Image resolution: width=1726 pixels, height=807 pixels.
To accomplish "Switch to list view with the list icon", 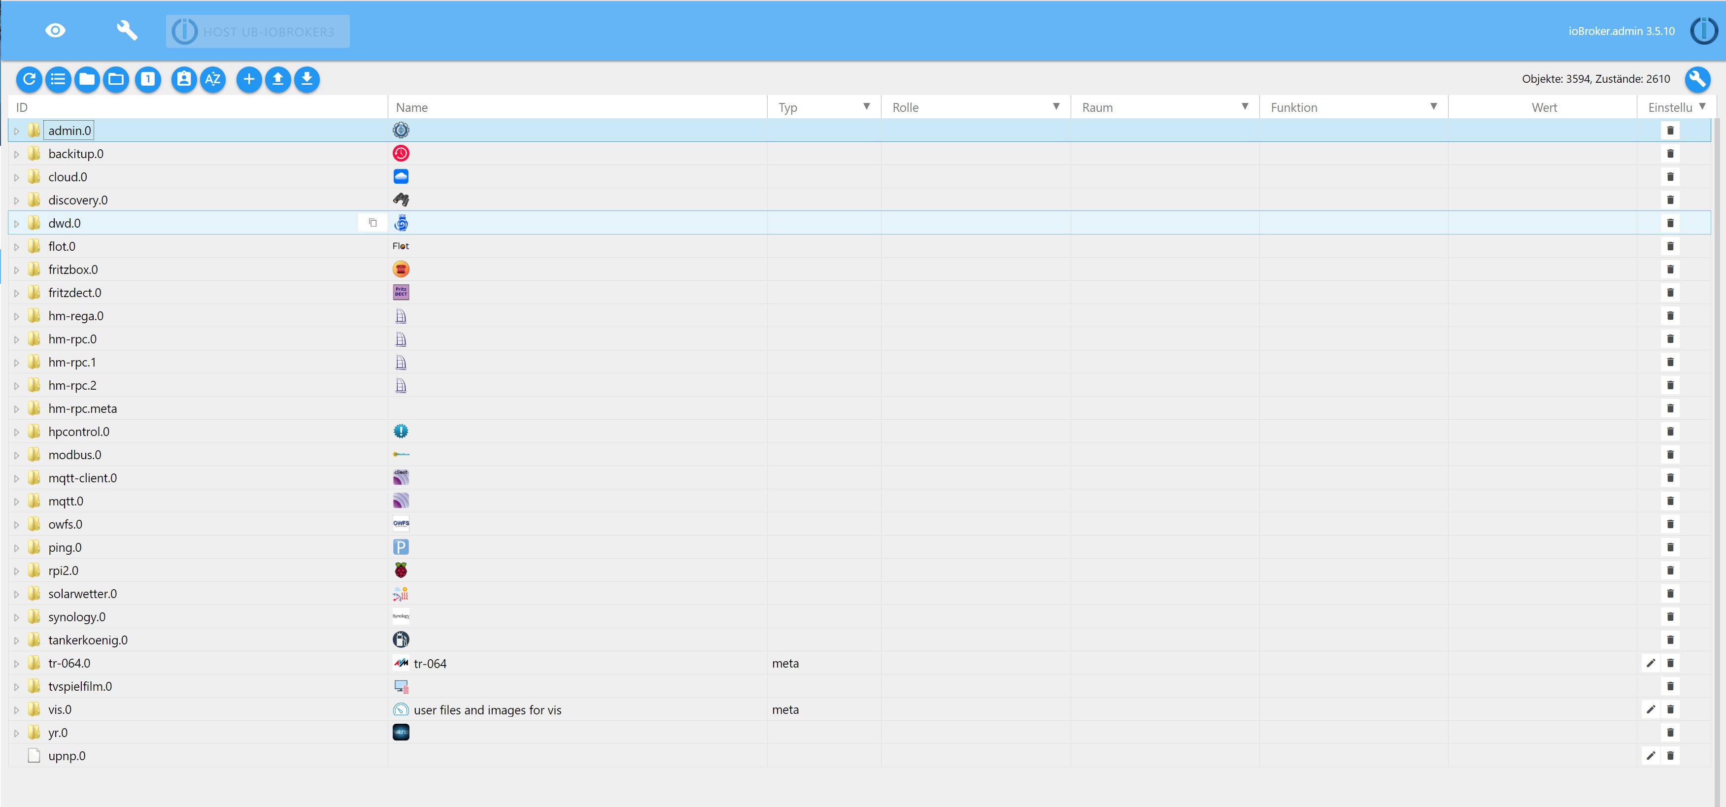I will (x=58, y=80).
